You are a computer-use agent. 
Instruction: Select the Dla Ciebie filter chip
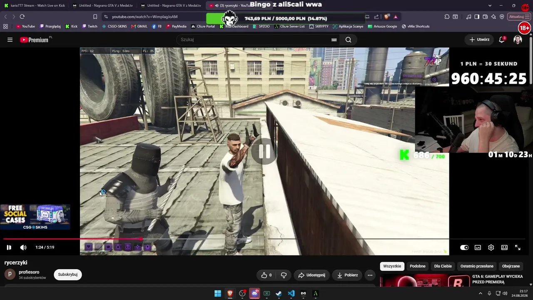click(443, 266)
